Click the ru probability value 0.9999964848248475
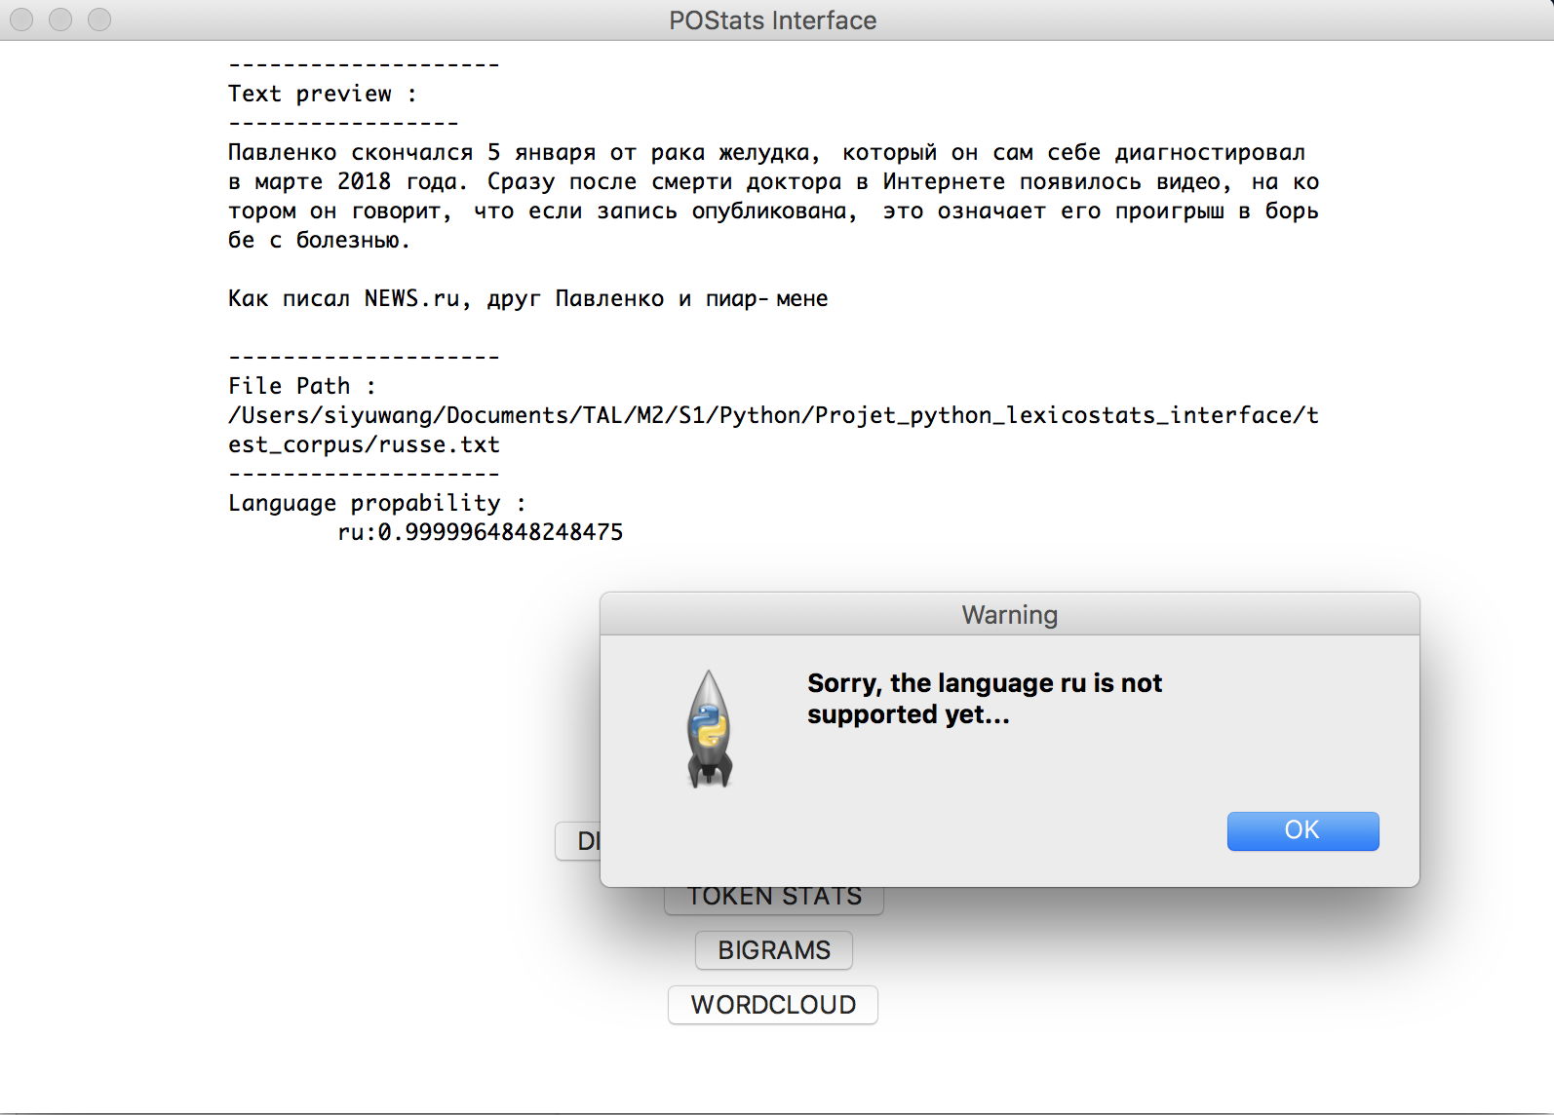Viewport: 1554px width, 1115px height. [480, 532]
